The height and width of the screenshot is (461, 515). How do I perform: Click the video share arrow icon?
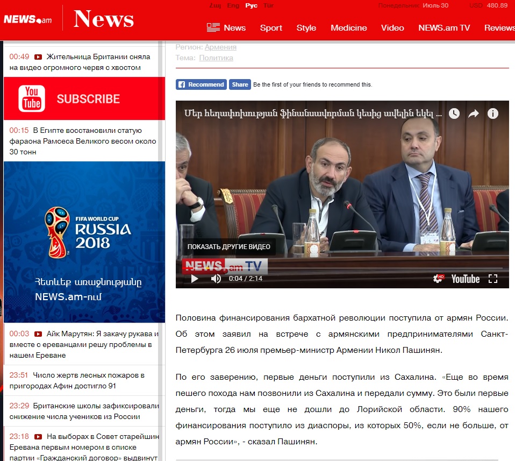[473, 114]
